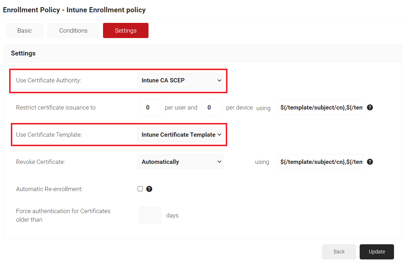Screen dimensions: 404x262
Task: Open the Use Certificate Authority dropdown
Action: [181, 80]
